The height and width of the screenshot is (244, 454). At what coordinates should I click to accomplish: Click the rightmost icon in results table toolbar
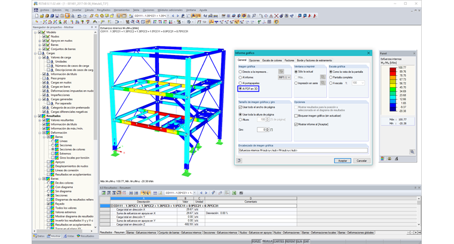[241, 193]
